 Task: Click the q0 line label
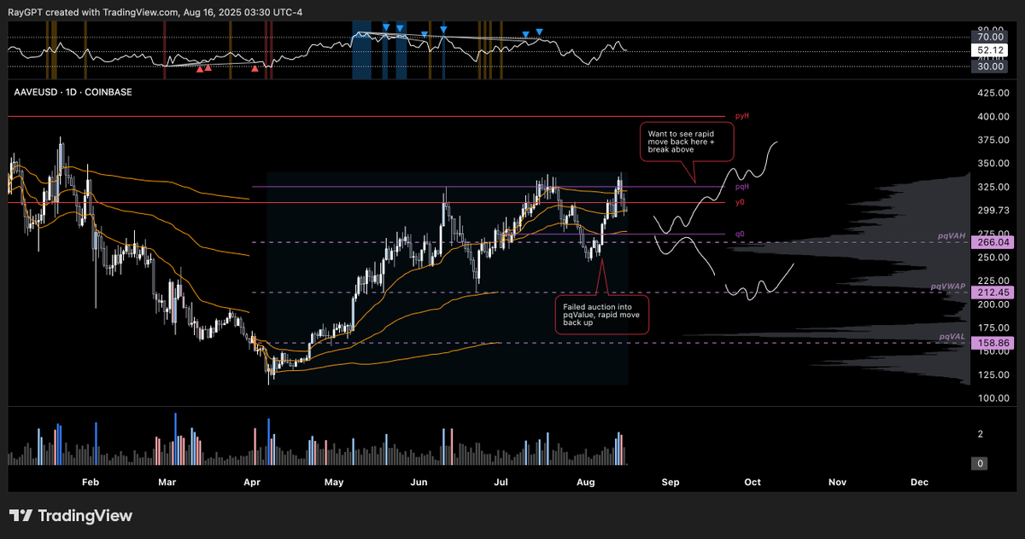click(x=741, y=234)
